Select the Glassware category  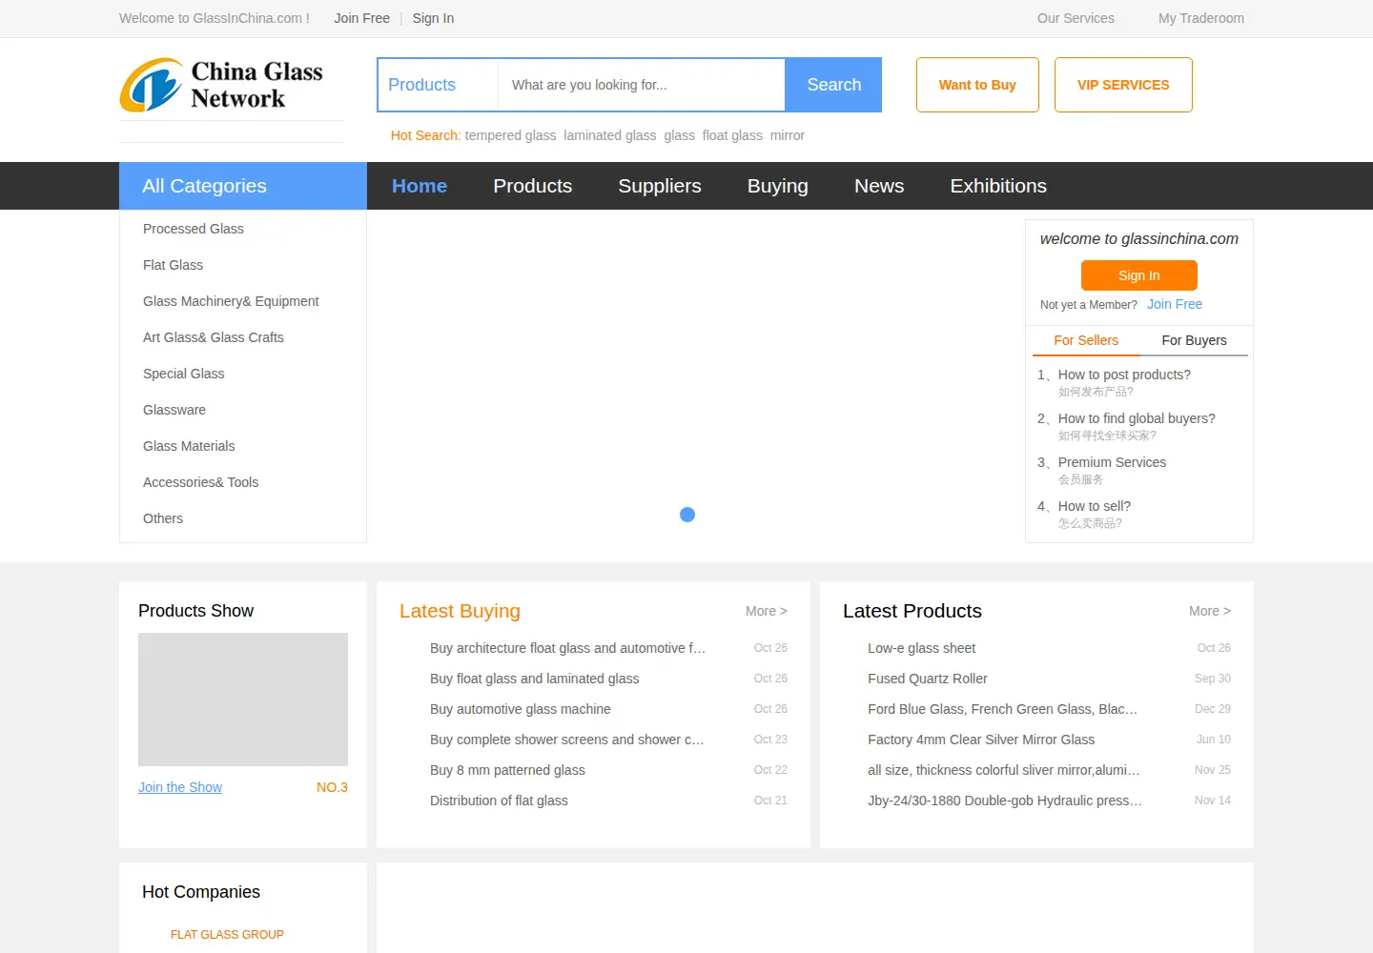point(174,410)
